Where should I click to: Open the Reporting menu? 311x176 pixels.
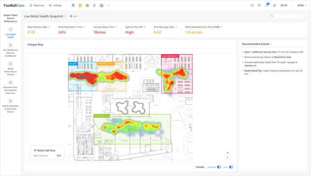click(x=37, y=5)
